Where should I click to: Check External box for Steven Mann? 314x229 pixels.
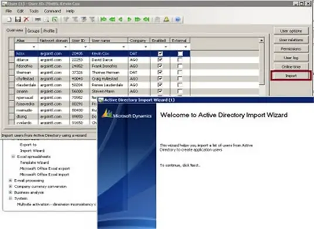pyautogui.click(x=180, y=92)
